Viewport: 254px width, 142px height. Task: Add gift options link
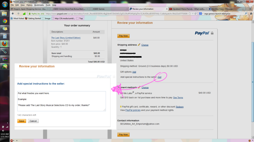click(x=134, y=72)
